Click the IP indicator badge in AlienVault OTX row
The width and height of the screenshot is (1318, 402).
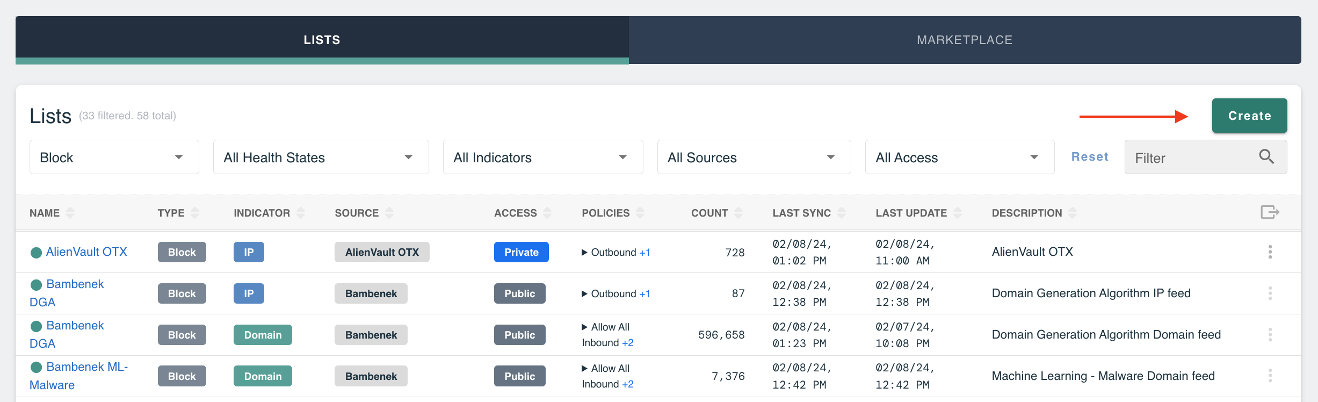[x=249, y=252]
